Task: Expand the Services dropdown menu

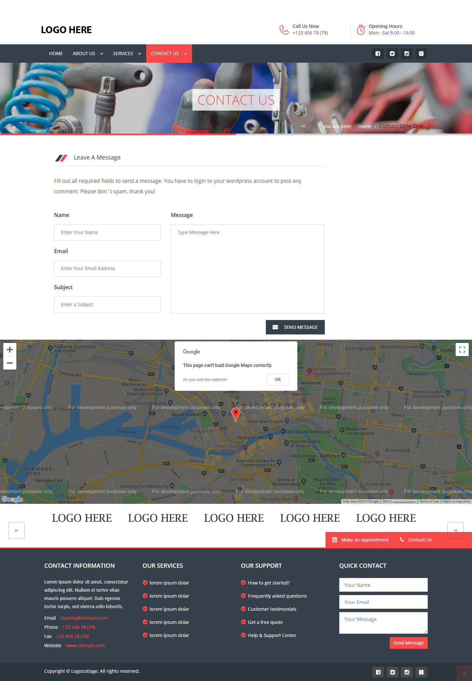Action: click(127, 53)
